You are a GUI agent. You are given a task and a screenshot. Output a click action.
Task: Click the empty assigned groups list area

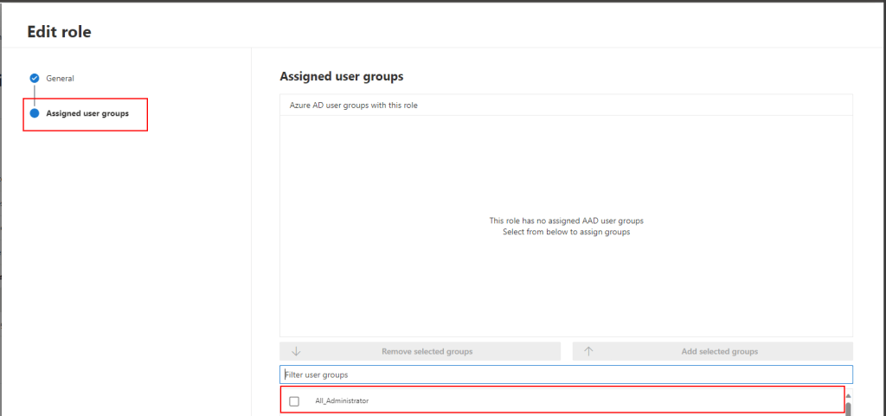click(x=566, y=285)
